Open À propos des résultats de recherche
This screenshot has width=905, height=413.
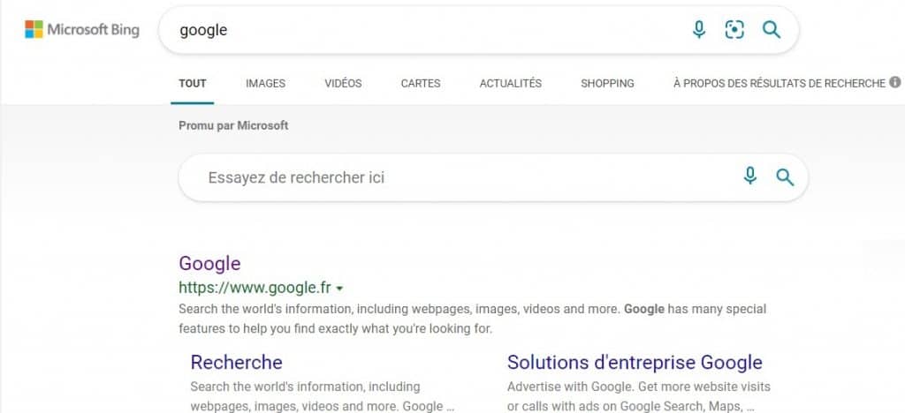[780, 84]
